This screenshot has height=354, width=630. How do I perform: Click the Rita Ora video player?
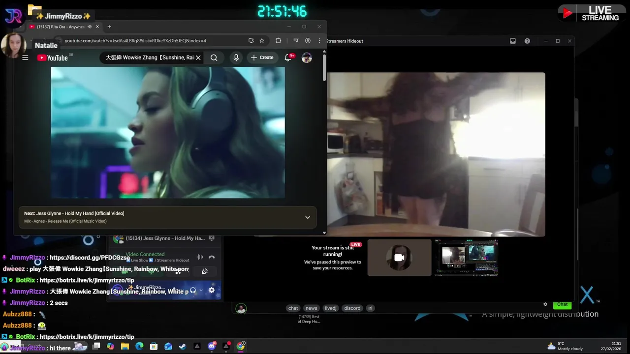pyautogui.click(x=167, y=133)
